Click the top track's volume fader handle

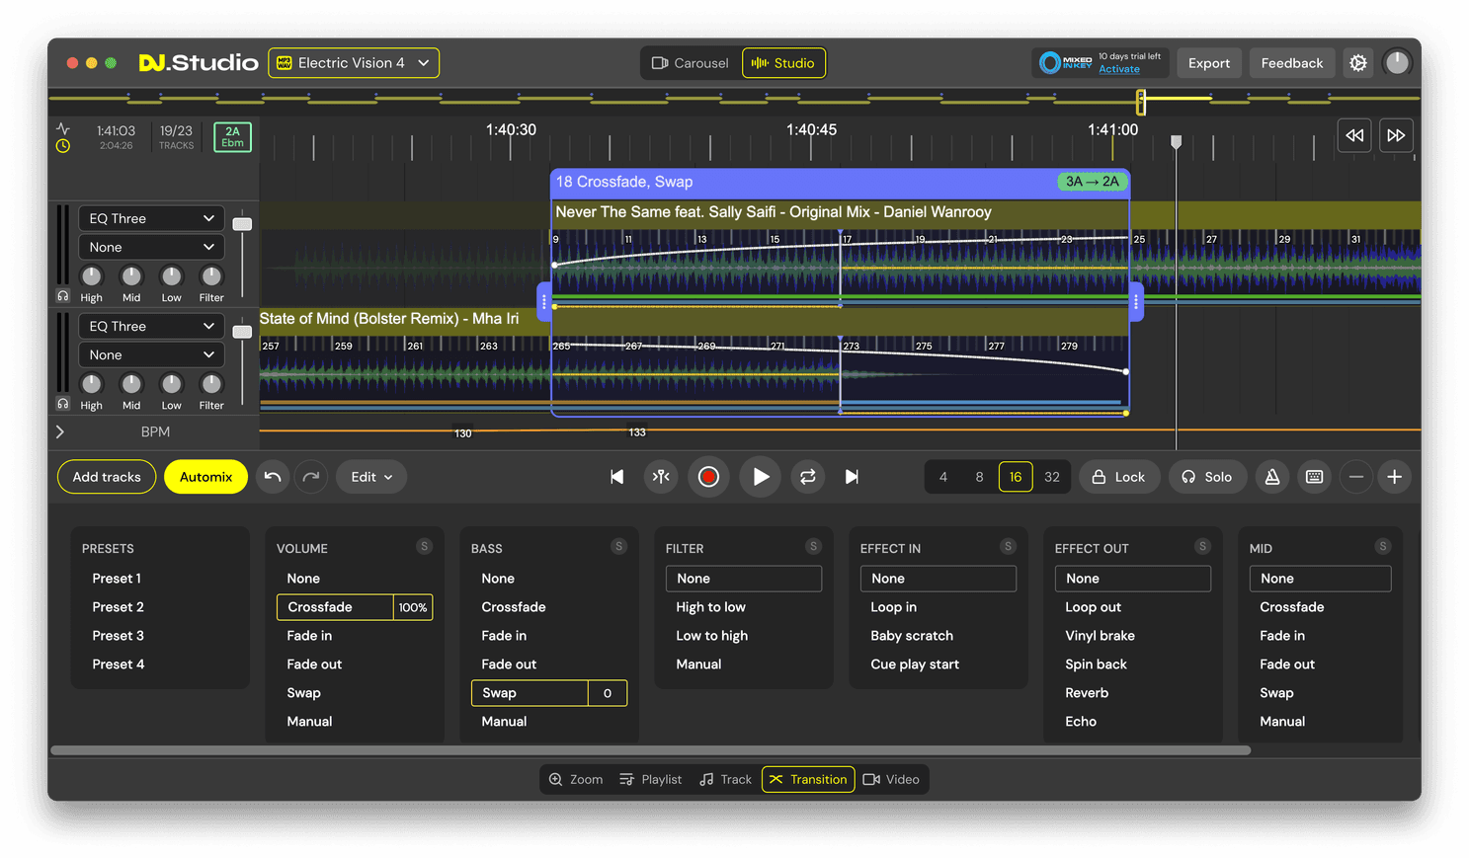click(x=242, y=224)
